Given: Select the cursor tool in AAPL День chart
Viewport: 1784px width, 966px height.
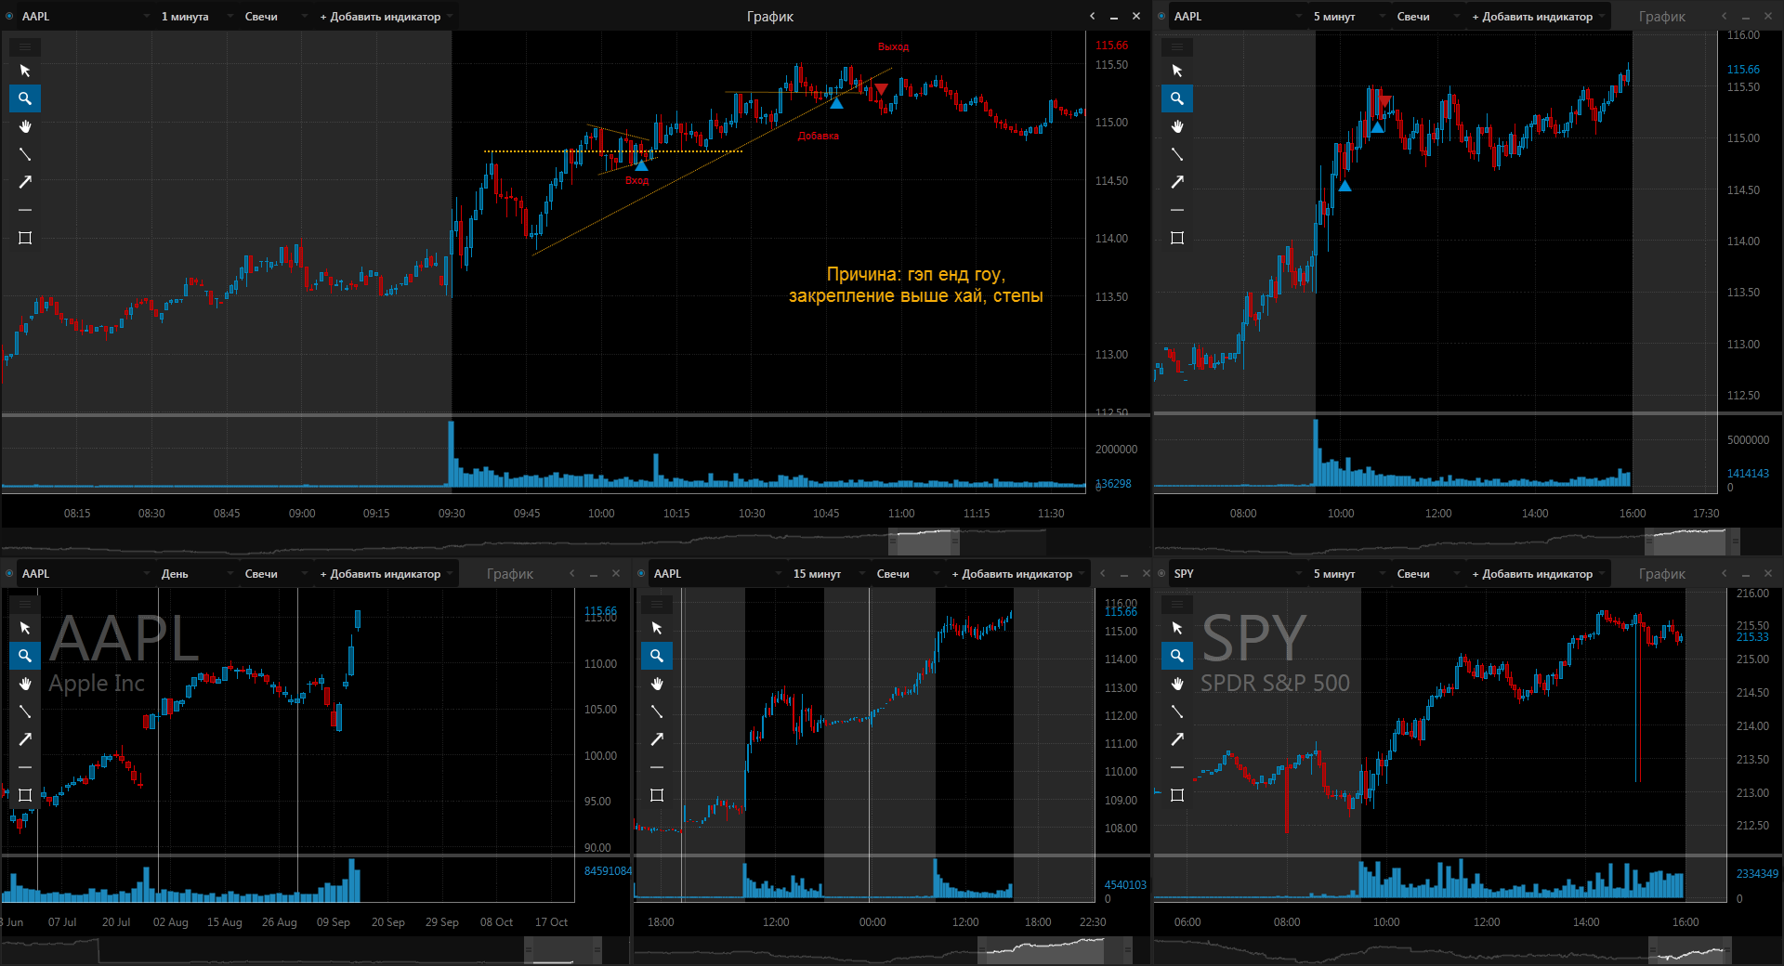Looking at the screenshot, I should (25, 628).
